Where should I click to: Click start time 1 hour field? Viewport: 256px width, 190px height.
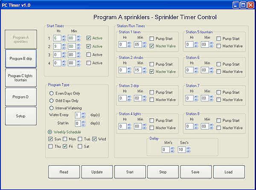tap(57, 38)
